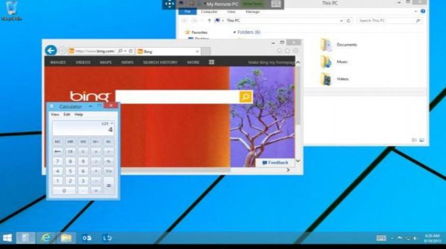Viewport: 446px width, 249px height.
Task: Switch to the Manage ribbon tab
Action: click(253, 11)
